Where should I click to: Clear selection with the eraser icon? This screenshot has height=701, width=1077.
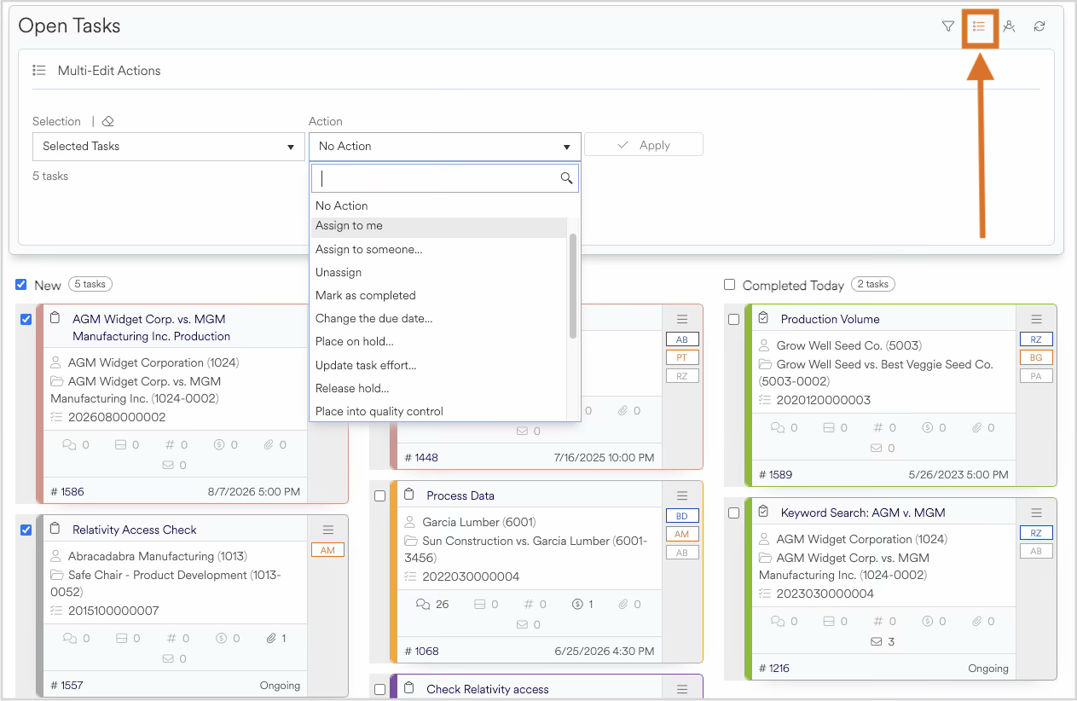[x=107, y=122]
